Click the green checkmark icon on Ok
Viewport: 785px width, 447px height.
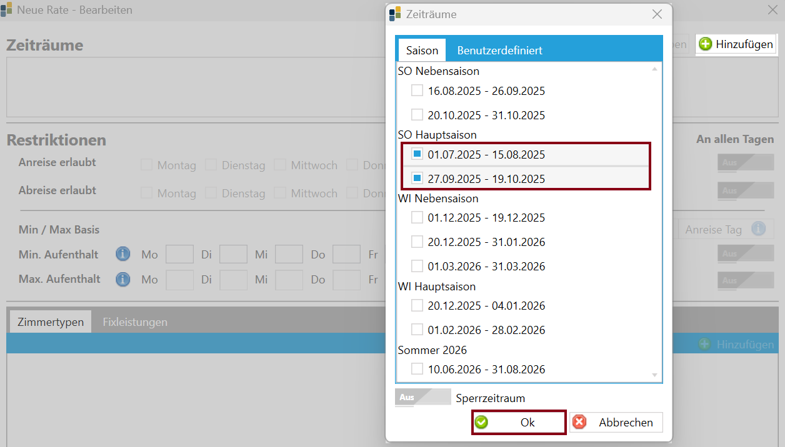click(481, 423)
